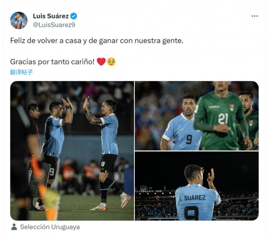Click the player with hair bun in left photo

pyautogui.click(x=108, y=154)
